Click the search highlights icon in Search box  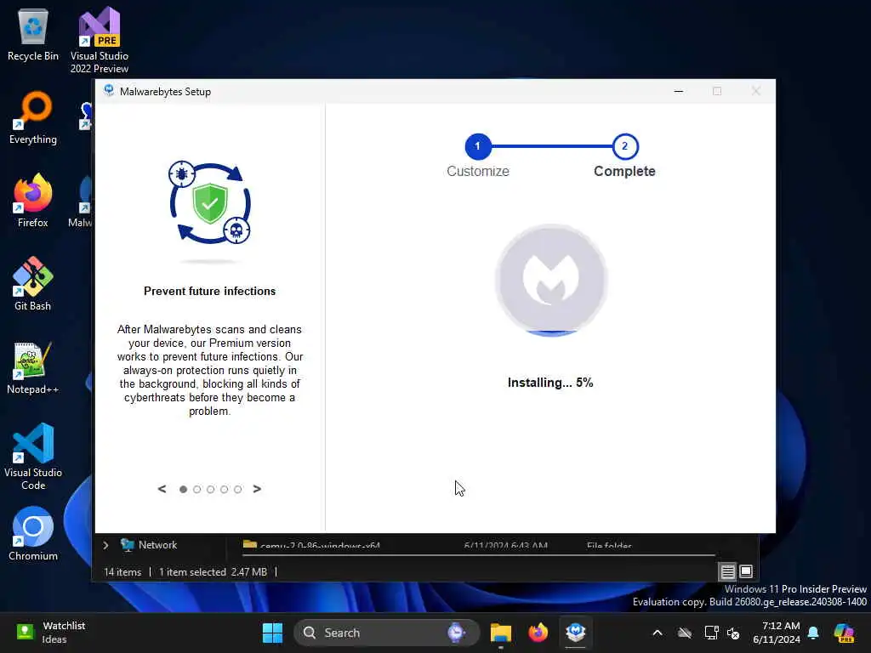(x=457, y=633)
